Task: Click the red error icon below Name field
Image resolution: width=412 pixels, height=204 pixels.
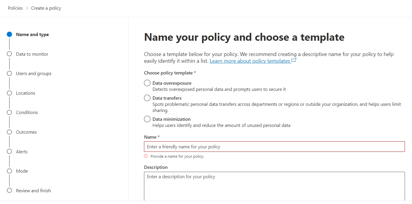Action: [x=146, y=156]
